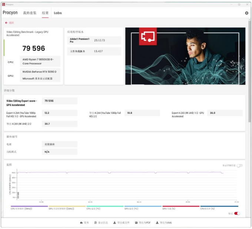Image resolution: width=252 pixels, height=229 pixels.
Task: Toggle GPU 温度 (°C) legend series
Action: click(x=131, y=209)
